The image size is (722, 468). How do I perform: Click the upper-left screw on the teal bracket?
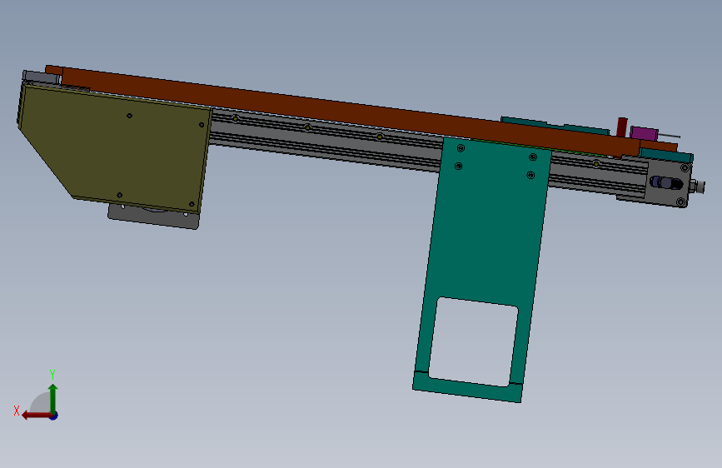(x=461, y=148)
